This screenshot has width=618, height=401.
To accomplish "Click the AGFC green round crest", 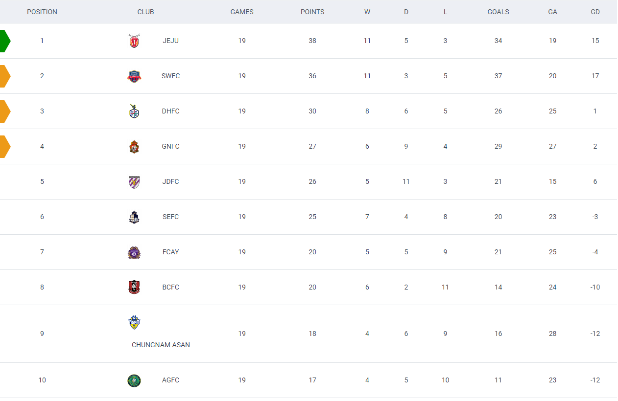I will (134, 380).
